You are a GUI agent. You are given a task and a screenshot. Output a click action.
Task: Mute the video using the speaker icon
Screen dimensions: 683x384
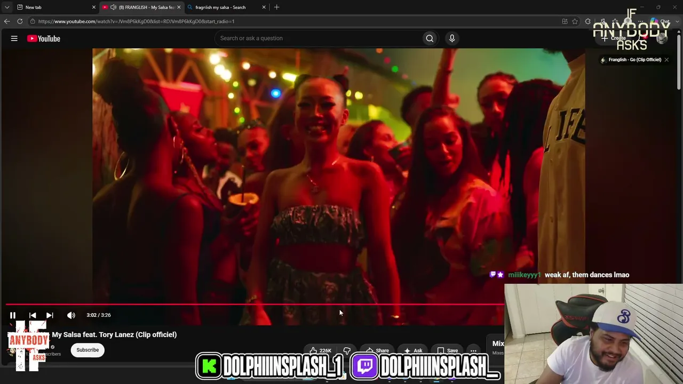click(71, 315)
